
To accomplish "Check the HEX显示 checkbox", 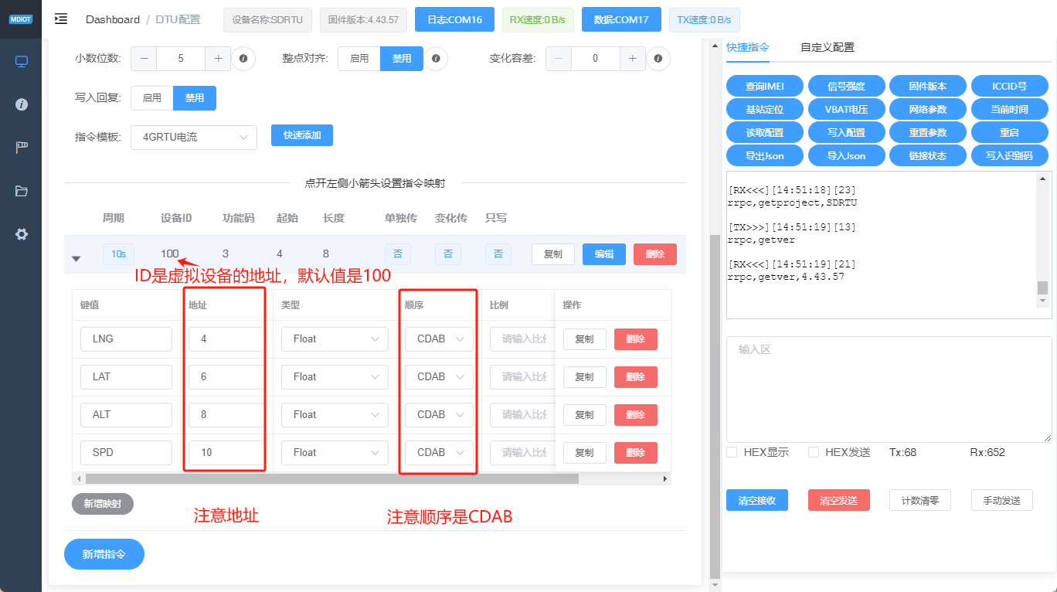I will pyautogui.click(x=732, y=452).
